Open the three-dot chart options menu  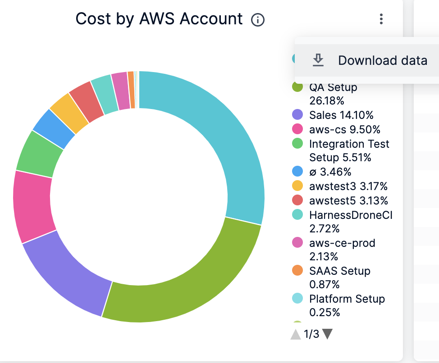[x=381, y=19]
